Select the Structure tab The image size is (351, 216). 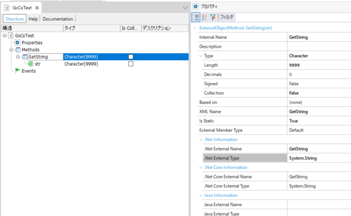[x=15, y=19]
